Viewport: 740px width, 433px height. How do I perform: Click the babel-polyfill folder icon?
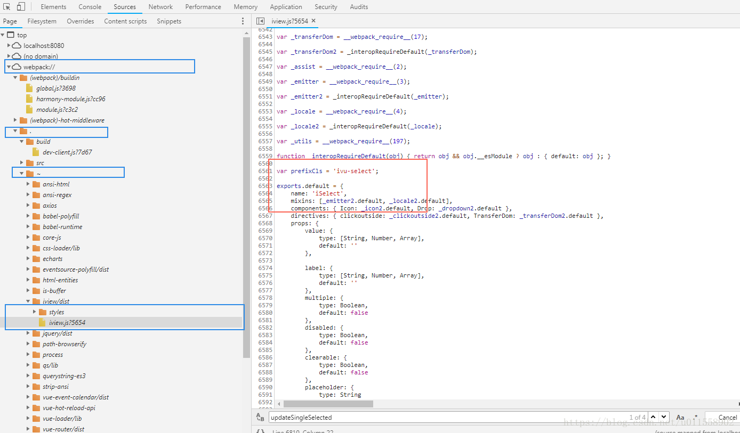tap(36, 216)
